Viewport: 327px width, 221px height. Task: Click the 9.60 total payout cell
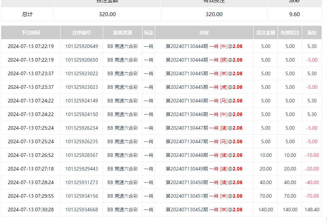pos(294,14)
